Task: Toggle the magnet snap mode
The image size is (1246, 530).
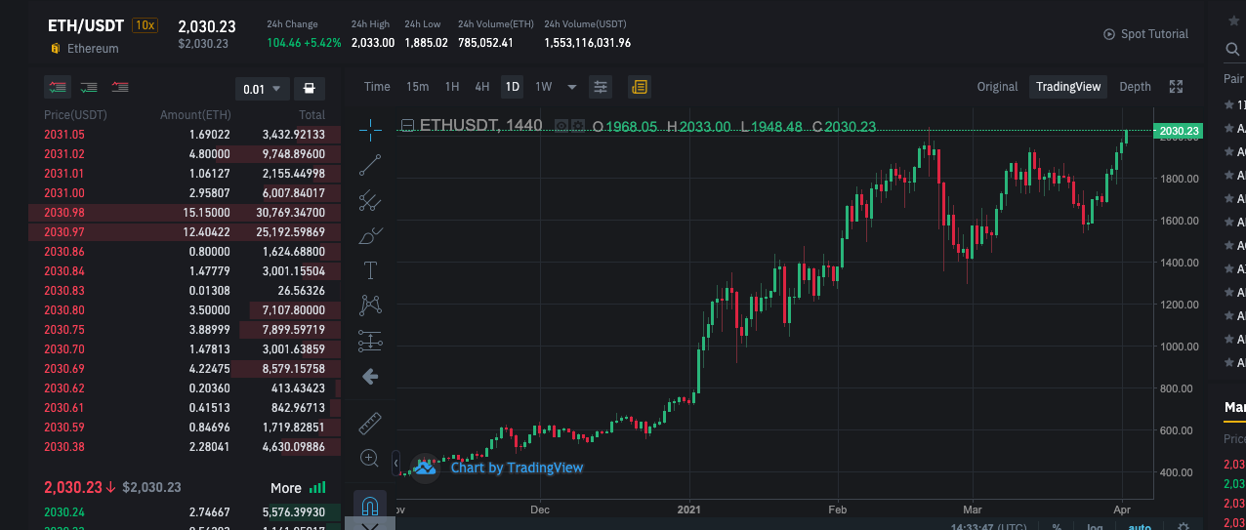Action: (x=370, y=505)
